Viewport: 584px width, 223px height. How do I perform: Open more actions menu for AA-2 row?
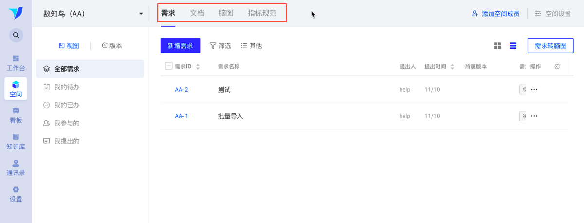pos(534,90)
